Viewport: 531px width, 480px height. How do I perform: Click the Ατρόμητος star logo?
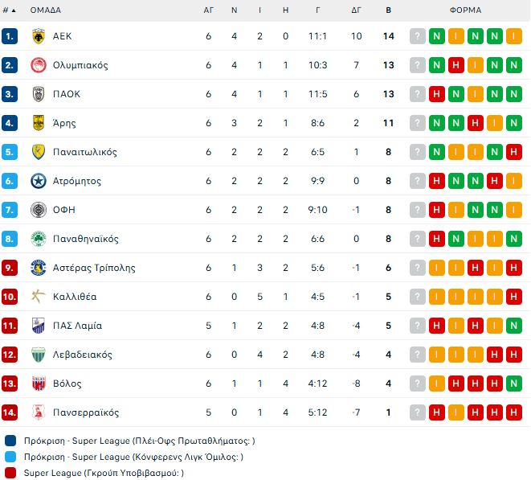point(38,181)
